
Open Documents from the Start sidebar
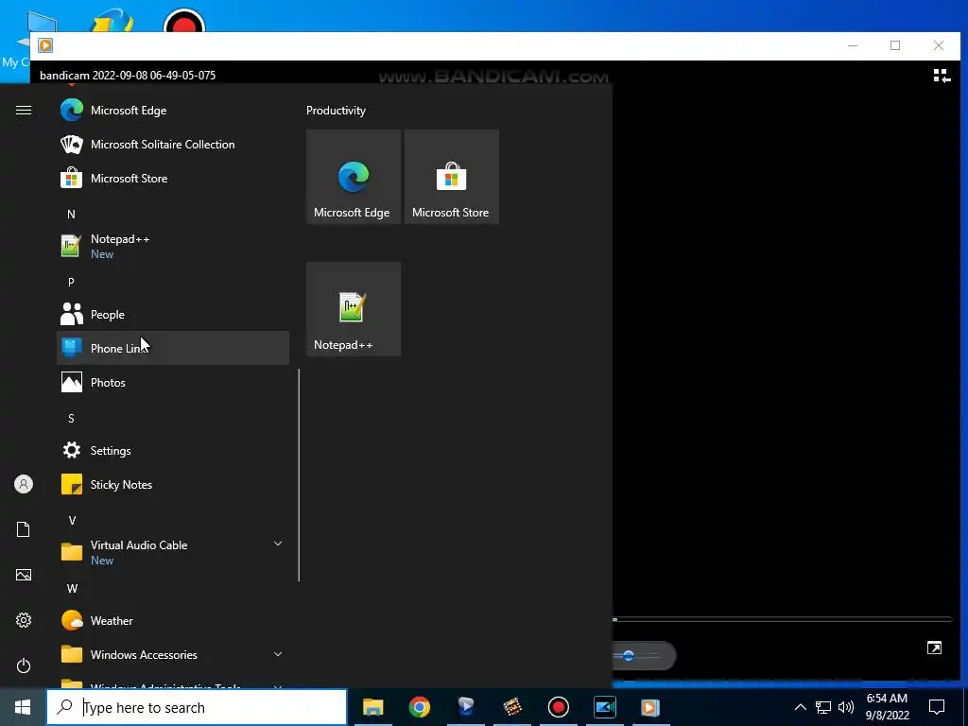(24, 529)
